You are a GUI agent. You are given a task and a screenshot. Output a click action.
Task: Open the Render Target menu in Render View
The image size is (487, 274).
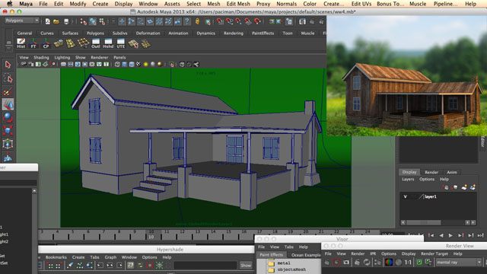coord(434,253)
